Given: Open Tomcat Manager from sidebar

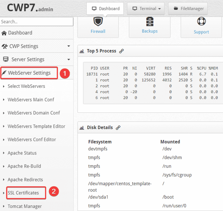Looking at the screenshot, I should [x=24, y=206].
